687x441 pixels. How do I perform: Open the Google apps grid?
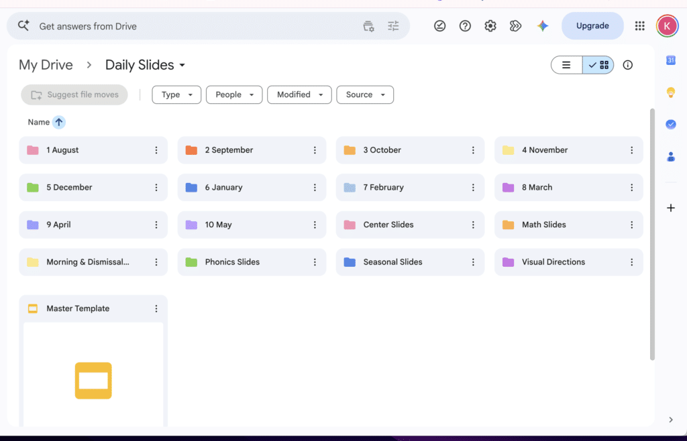(x=639, y=26)
